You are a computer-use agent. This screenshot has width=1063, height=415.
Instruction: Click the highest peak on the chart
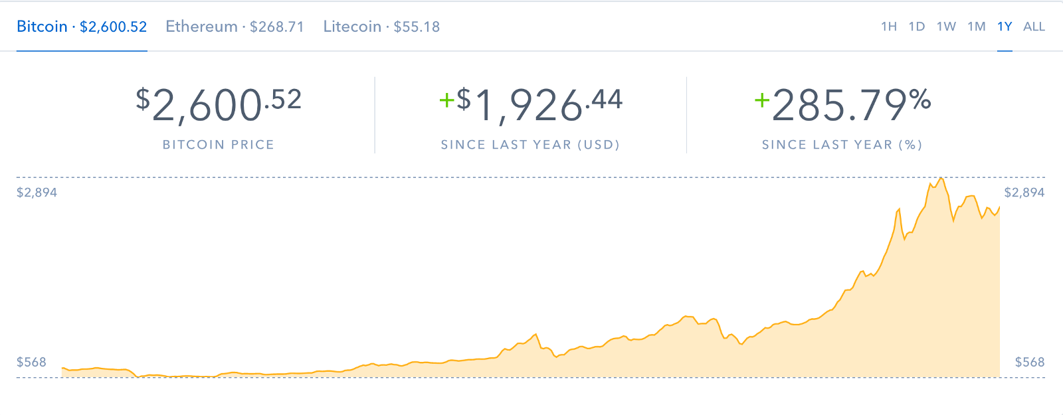pos(941,178)
